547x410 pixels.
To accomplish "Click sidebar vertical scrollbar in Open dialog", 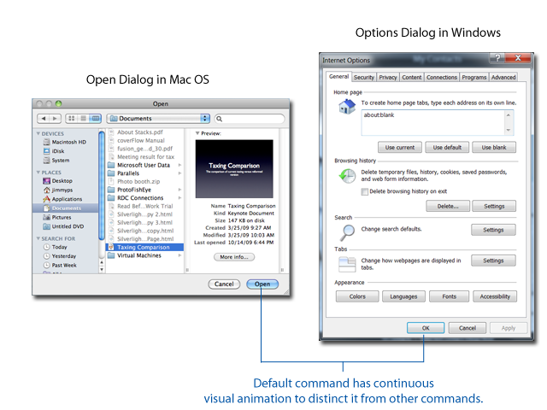I will [102, 184].
